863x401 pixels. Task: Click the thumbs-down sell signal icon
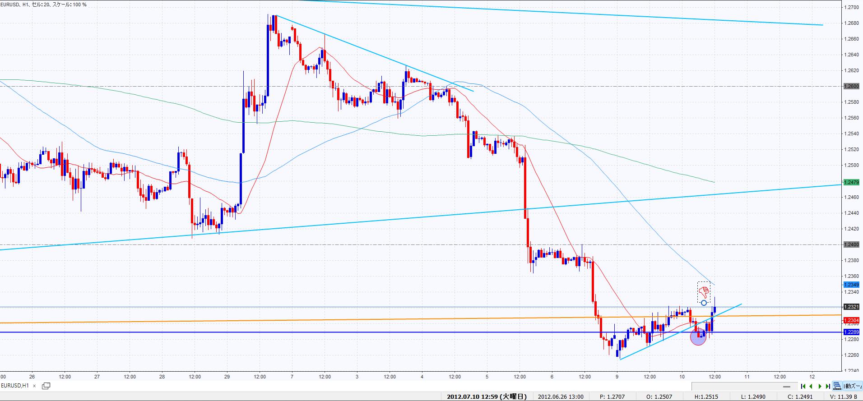click(703, 292)
